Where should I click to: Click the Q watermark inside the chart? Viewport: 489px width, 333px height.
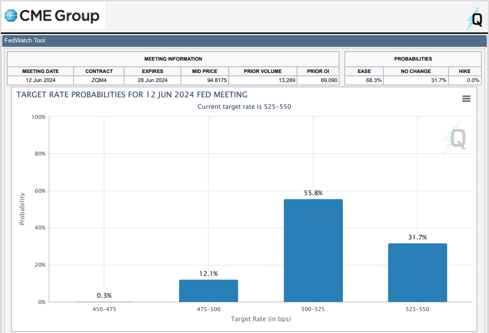tap(456, 138)
